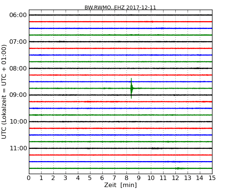Click the 10:00 time label
241x193 pixels.
(18, 122)
